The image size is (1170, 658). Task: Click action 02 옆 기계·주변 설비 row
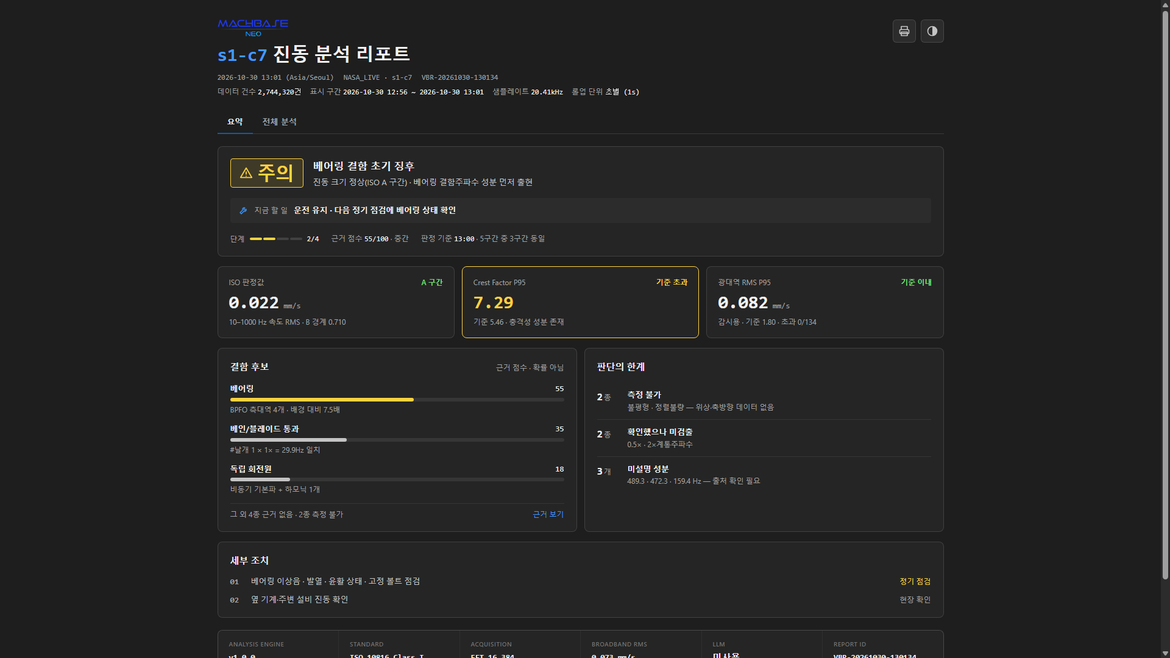580,600
